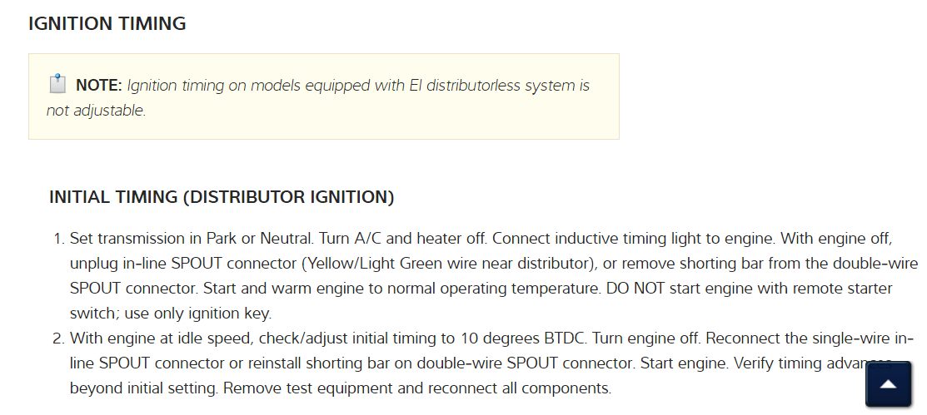The width and height of the screenshot is (927, 415).
Task: Click the scroll-to-top arrow button
Action: click(x=888, y=383)
